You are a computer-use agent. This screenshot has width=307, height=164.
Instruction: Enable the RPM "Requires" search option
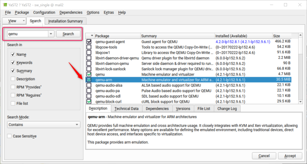pyautogui.click(x=13, y=95)
